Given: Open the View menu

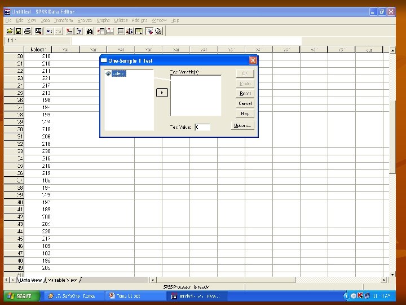Looking at the screenshot, I should click(x=32, y=20).
